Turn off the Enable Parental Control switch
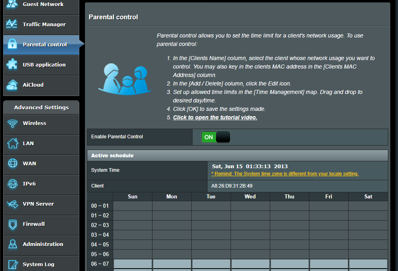 216,137
